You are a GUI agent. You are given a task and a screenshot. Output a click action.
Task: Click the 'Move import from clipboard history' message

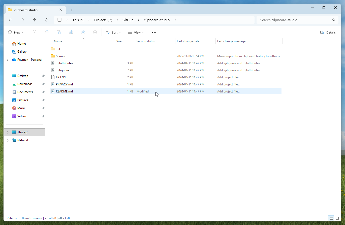point(249,56)
